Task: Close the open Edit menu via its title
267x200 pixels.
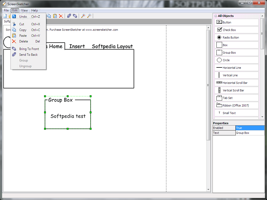Action: coord(15,10)
